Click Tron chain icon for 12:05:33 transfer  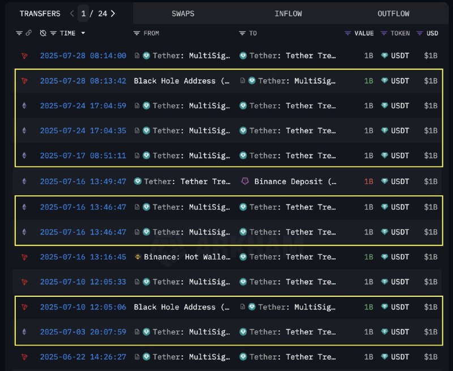24,282
